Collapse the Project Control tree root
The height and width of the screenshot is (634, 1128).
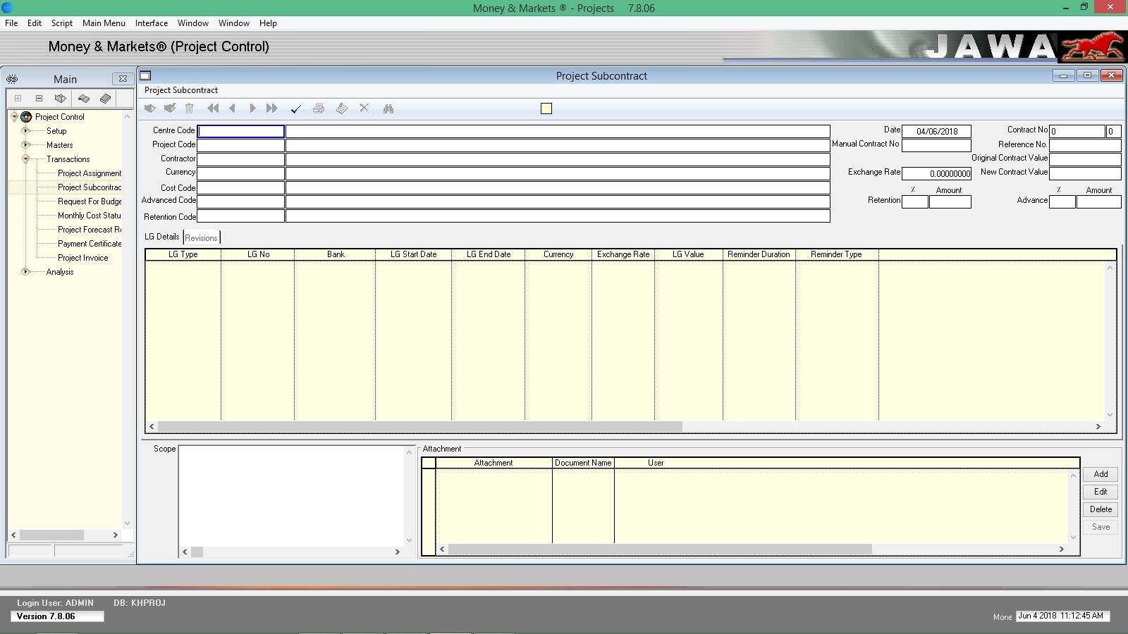14,117
